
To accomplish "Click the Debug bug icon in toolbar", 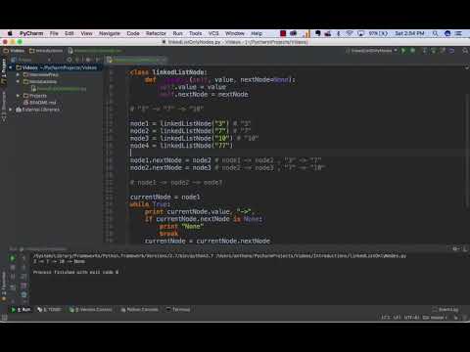I will tap(413, 51).
